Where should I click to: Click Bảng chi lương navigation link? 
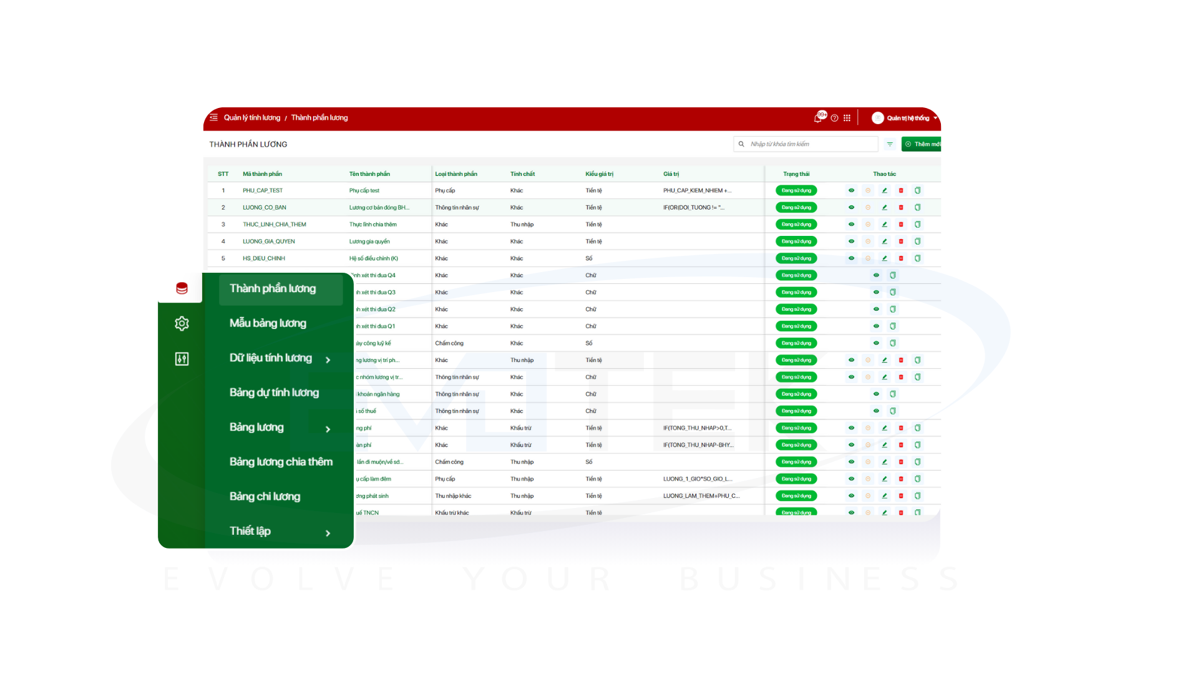[266, 496]
